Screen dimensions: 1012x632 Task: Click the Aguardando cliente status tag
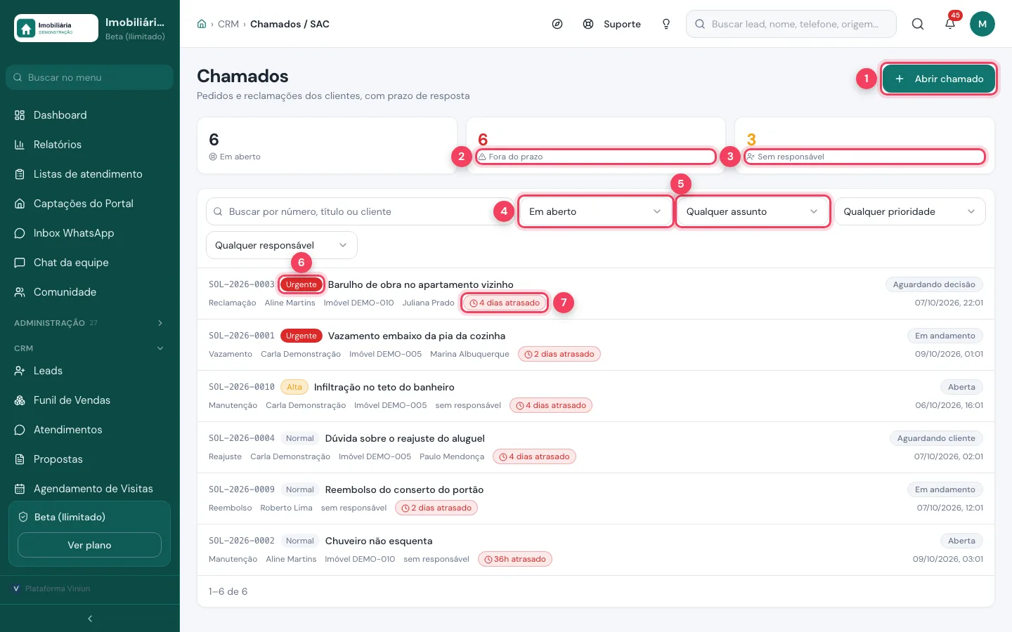point(936,438)
